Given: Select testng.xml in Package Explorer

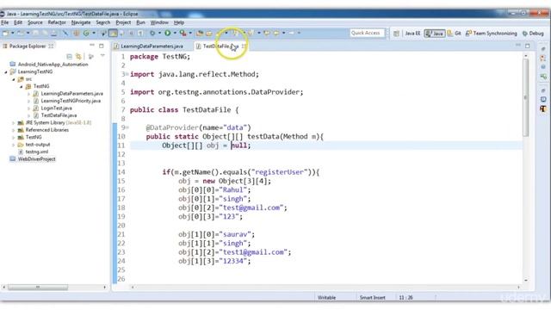Looking at the screenshot, I should tap(37, 152).
